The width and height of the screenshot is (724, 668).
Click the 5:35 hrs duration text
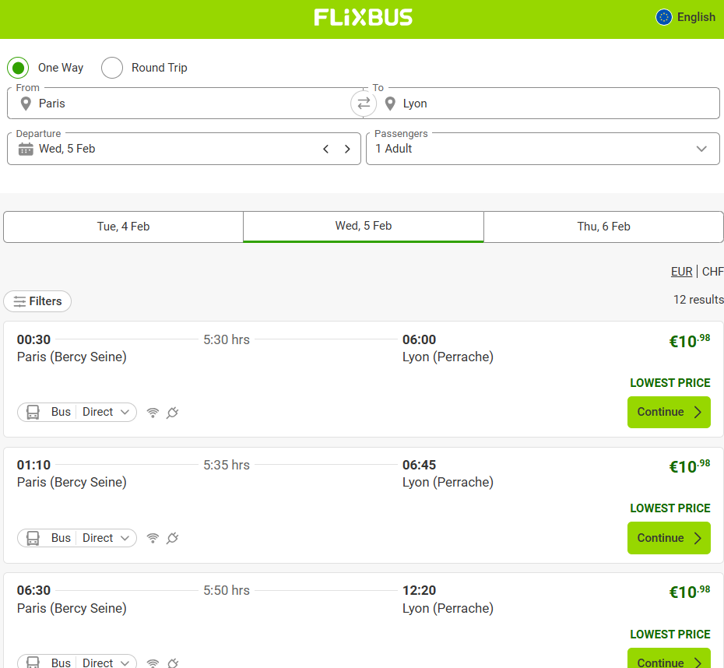(227, 465)
